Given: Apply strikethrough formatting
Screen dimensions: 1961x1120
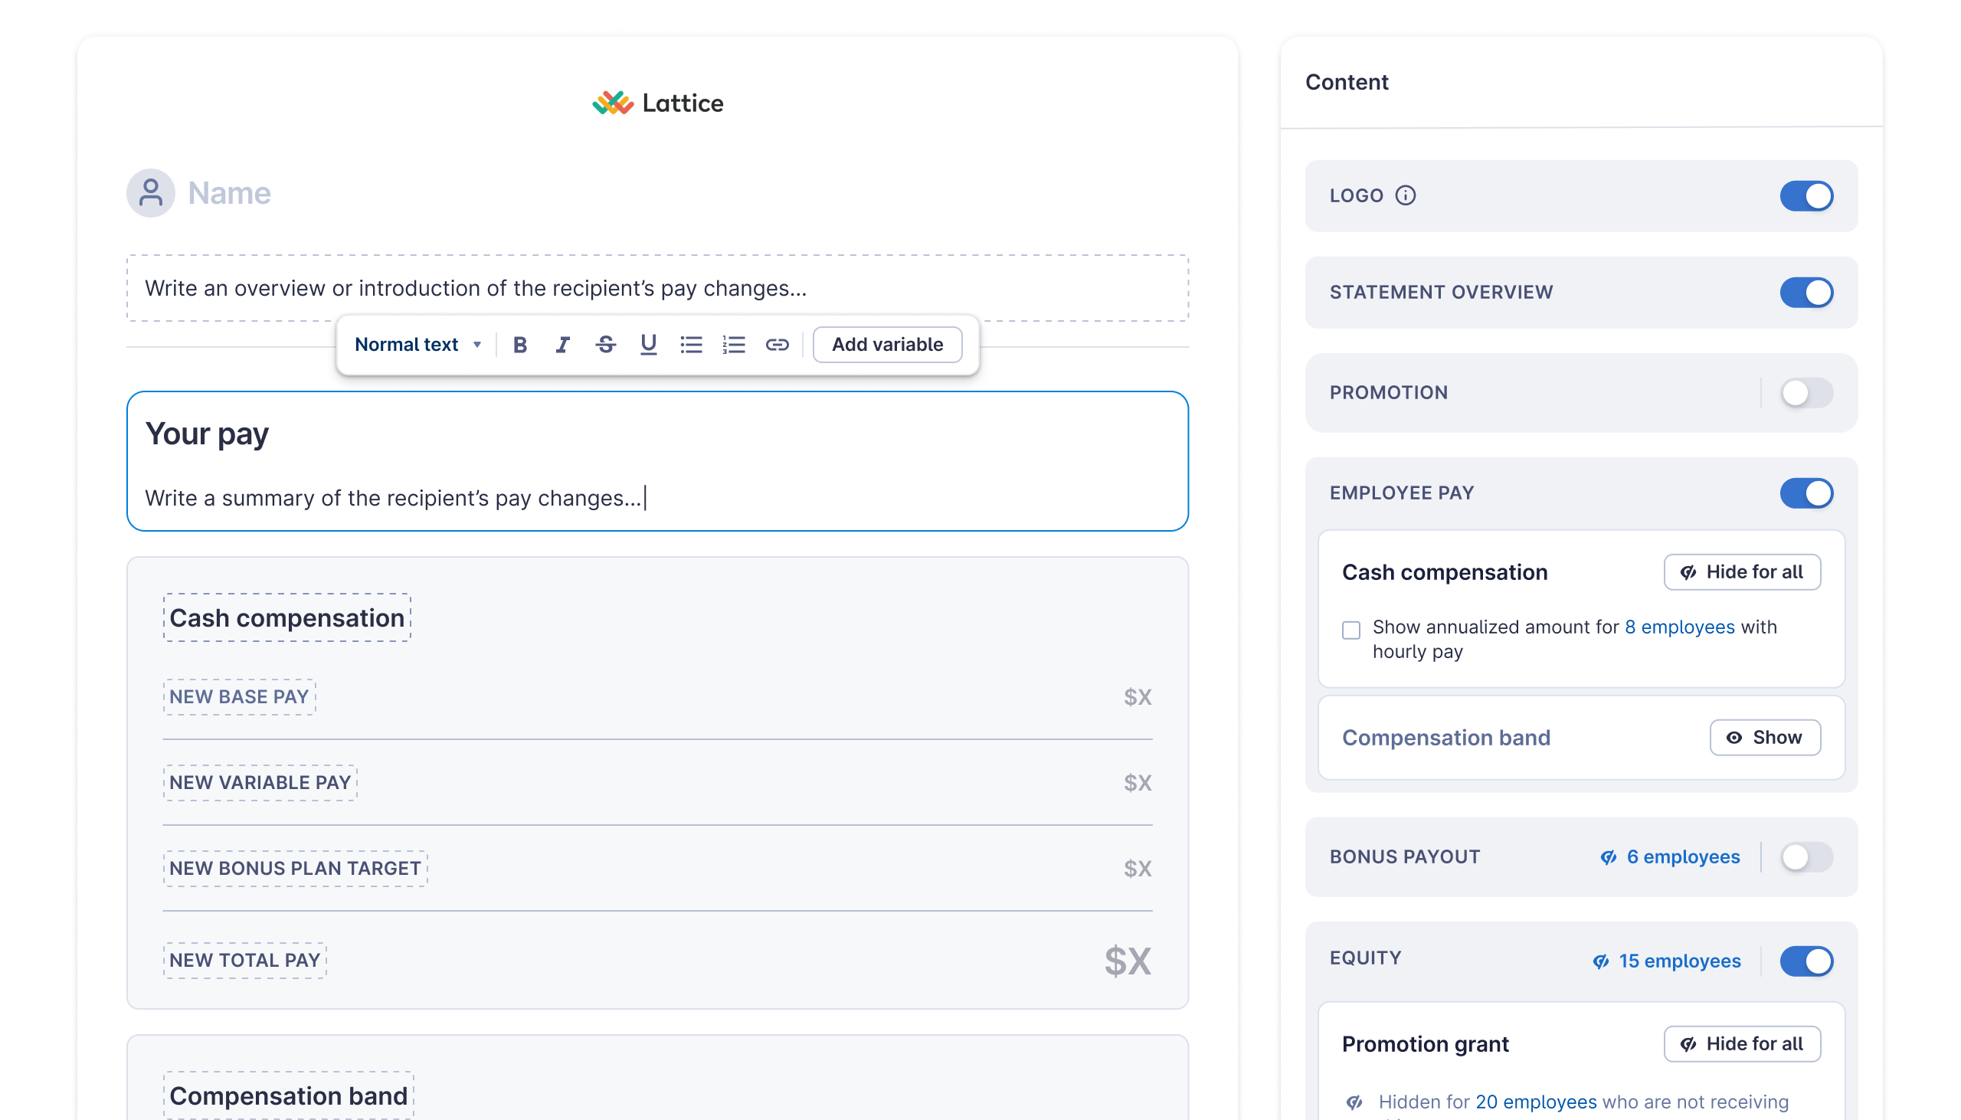Looking at the screenshot, I should (x=606, y=345).
